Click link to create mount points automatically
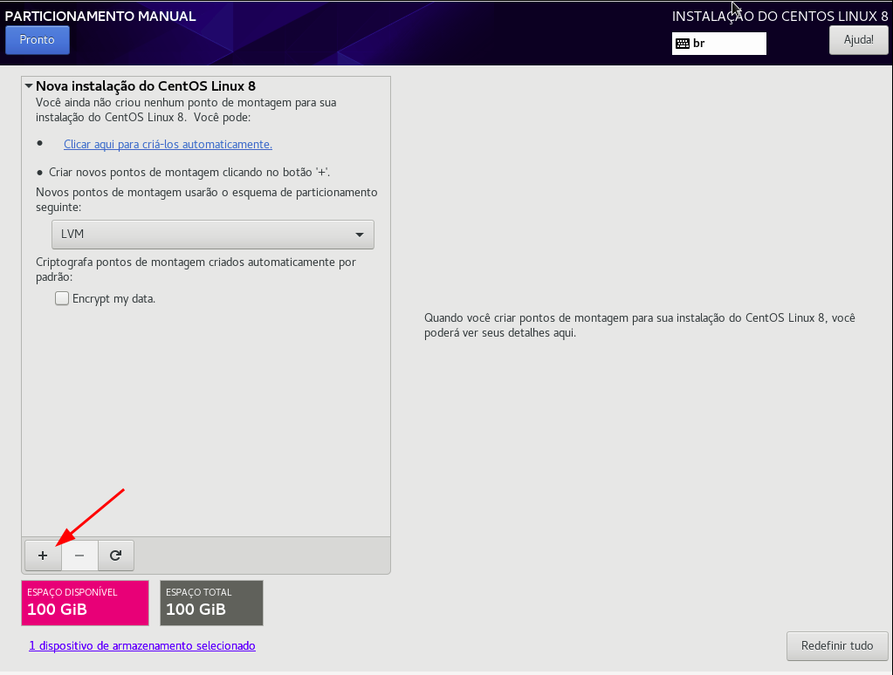 168,144
